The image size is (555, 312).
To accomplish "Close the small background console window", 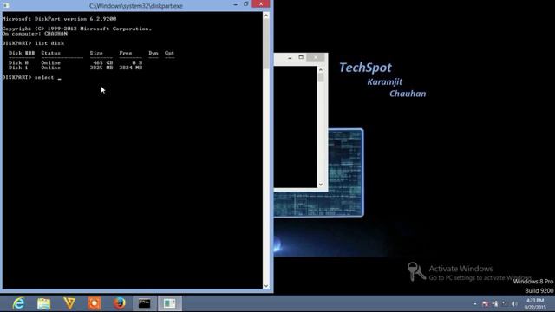I will click(x=316, y=57).
